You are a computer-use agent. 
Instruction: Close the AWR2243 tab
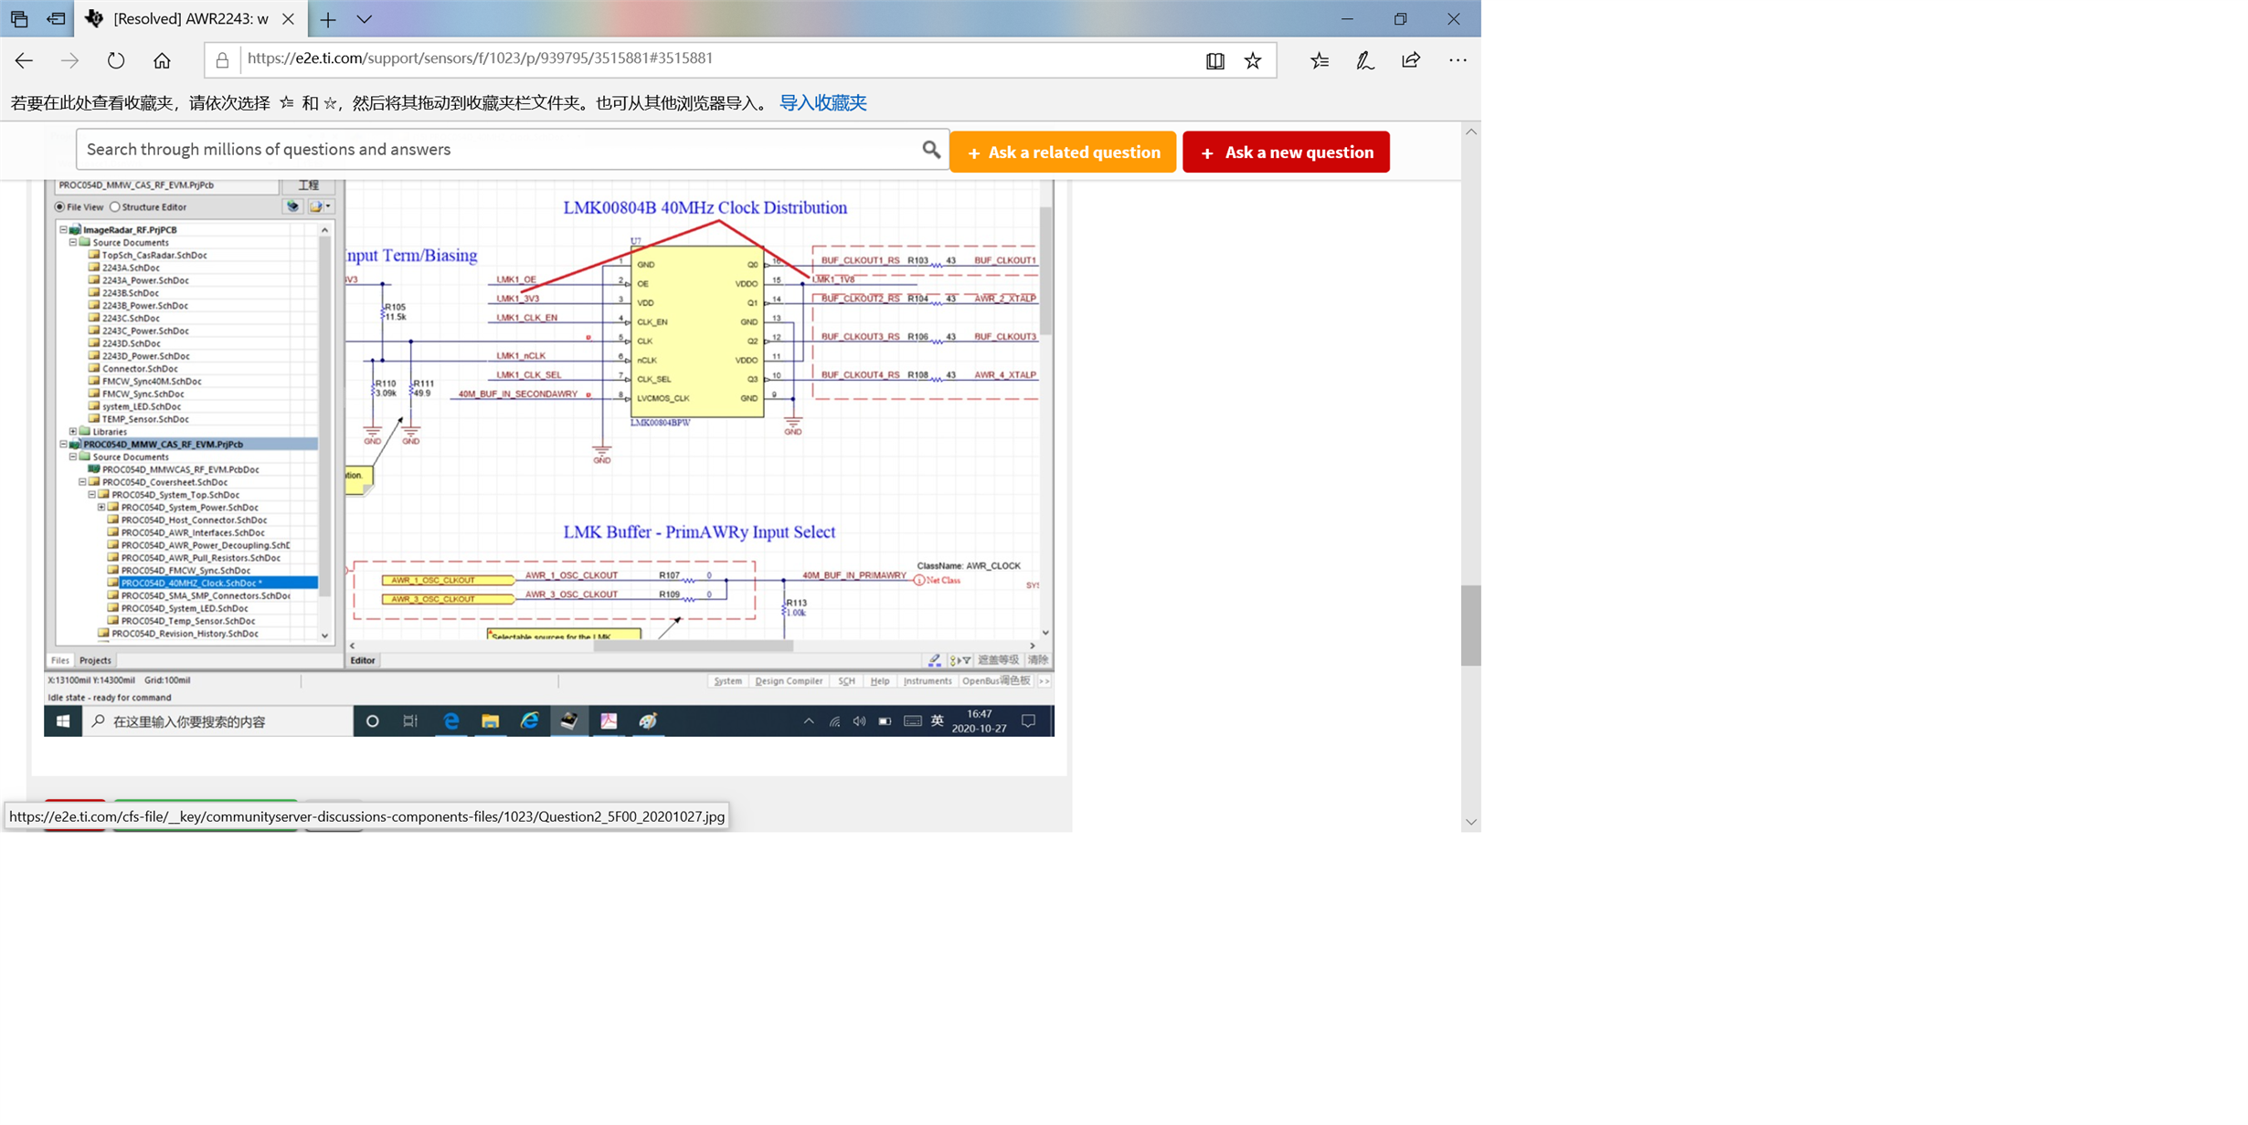click(x=288, y=19)
